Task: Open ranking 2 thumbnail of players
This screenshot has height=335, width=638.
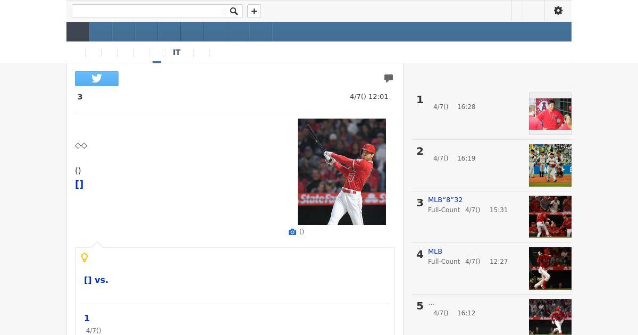Action: (x=550, y=165)
